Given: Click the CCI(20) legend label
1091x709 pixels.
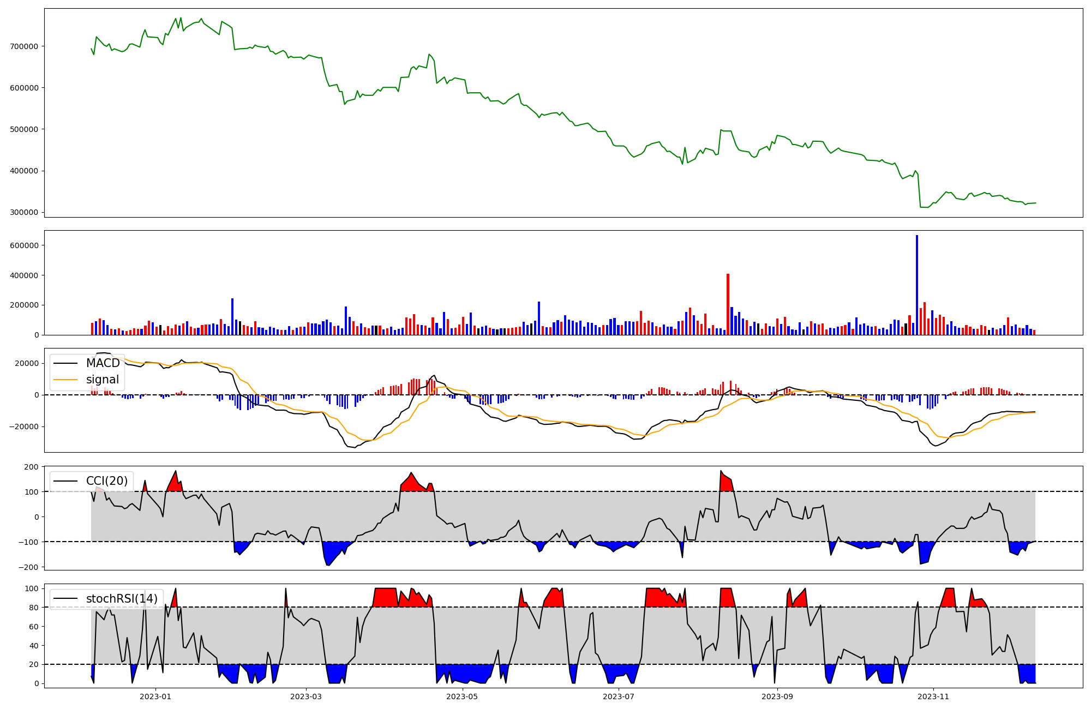Looking at the screenshot, I should 107,481.
